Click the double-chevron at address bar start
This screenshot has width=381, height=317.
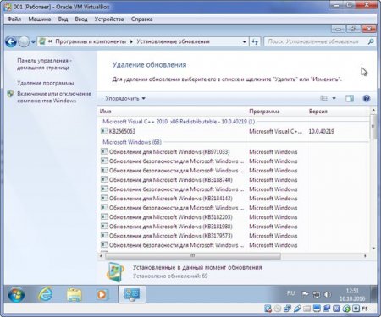tap(50, 41)
